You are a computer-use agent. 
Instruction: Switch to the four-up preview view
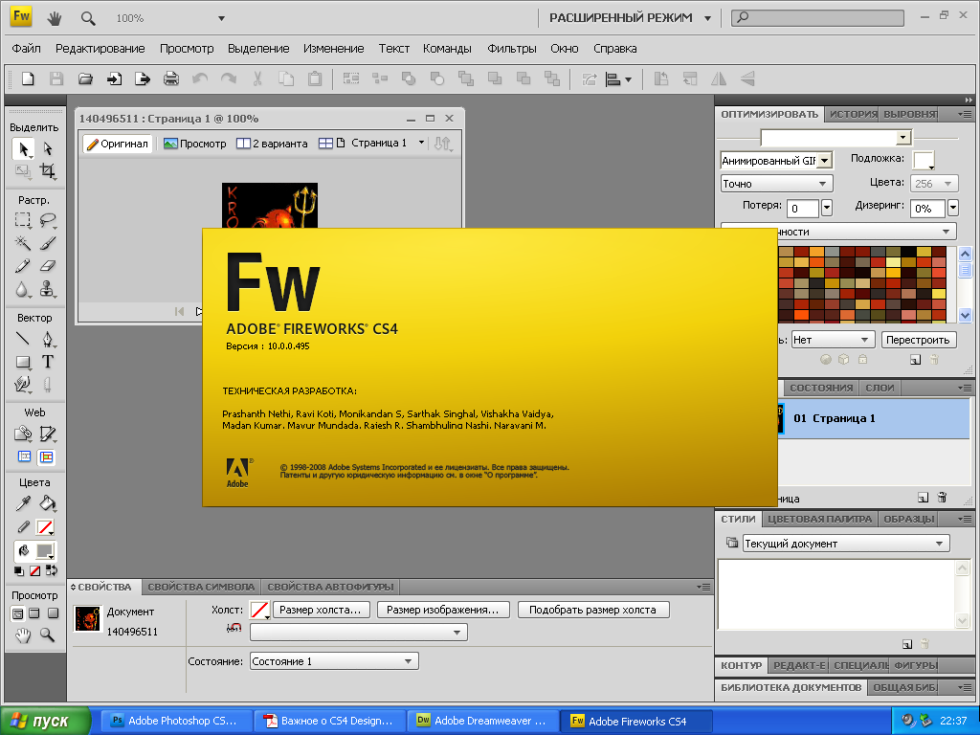click(325, 144)
